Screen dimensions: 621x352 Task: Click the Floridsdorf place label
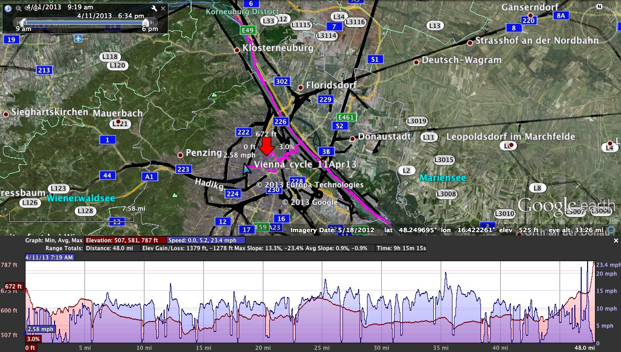tap(331, 85)
